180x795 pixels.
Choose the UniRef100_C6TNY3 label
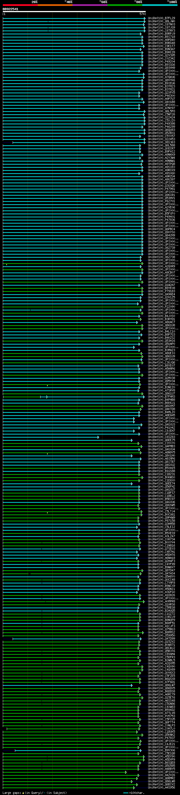click(161, 30)
